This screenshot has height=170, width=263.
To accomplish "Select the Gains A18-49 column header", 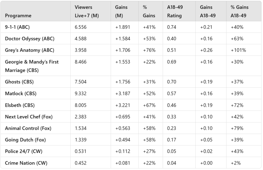I will coord(208,11).
